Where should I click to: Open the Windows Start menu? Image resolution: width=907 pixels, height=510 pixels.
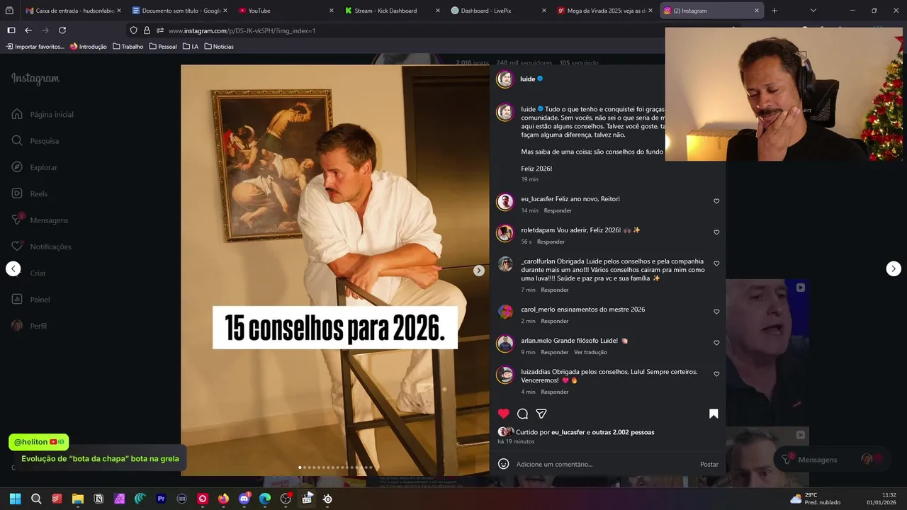(x=15, y=499)
